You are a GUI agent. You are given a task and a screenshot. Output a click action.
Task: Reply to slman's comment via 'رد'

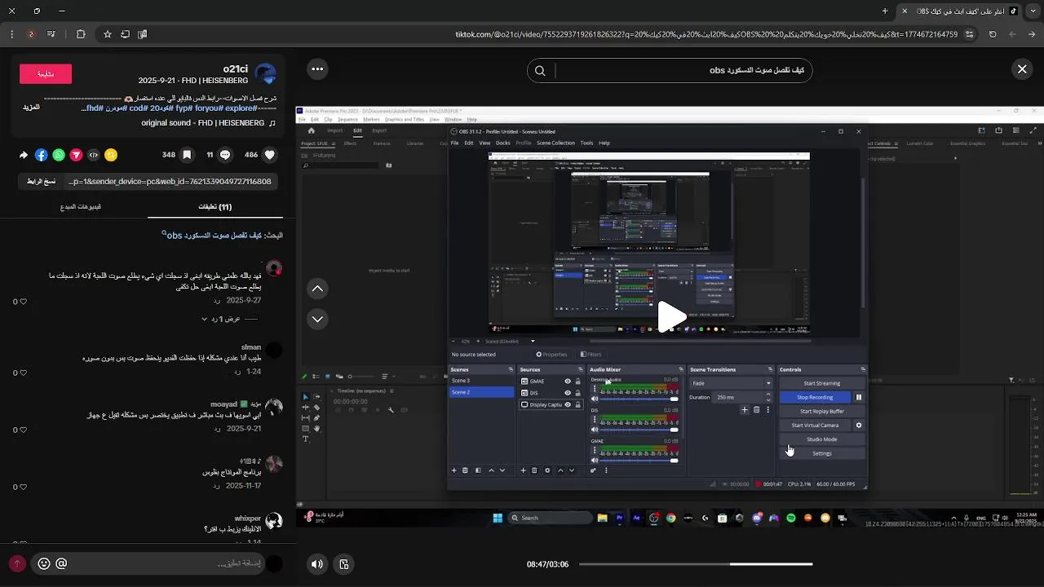tap(237, 371)
